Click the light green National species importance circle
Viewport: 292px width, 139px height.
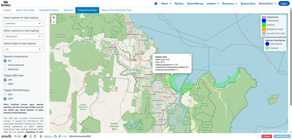268,48
